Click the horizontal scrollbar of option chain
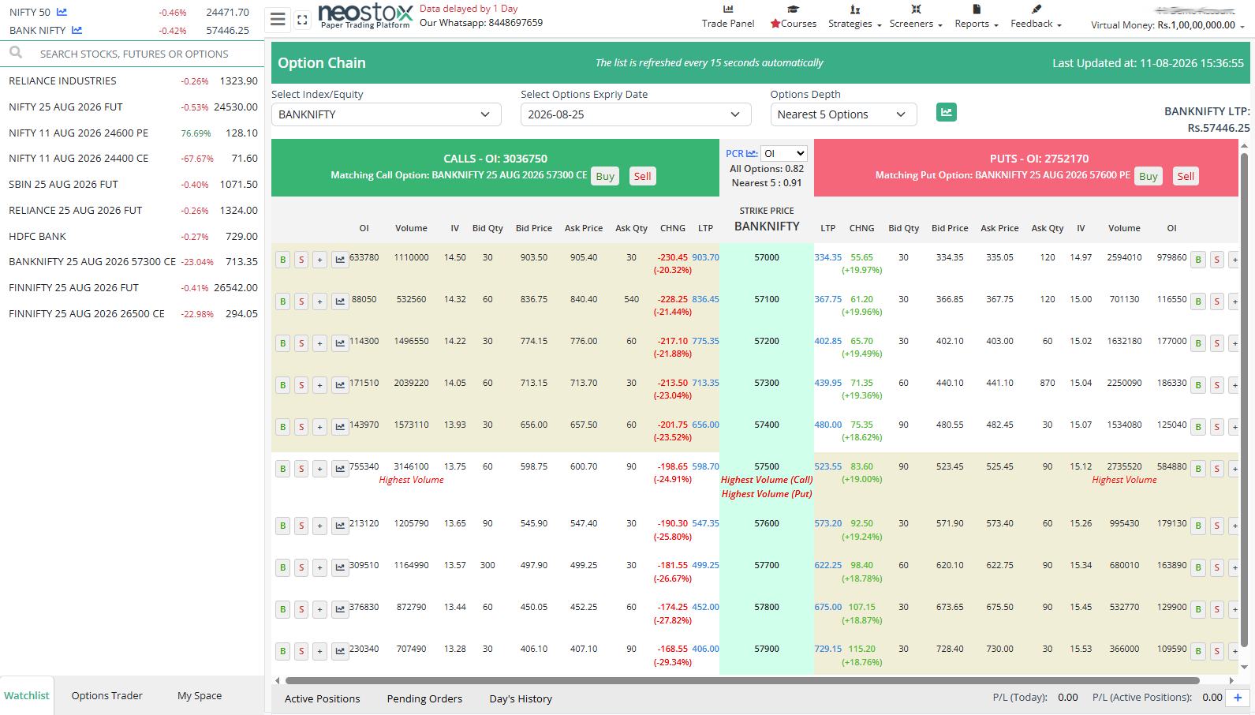This screenshot has width=1255, height=715. tap(741, 680)
